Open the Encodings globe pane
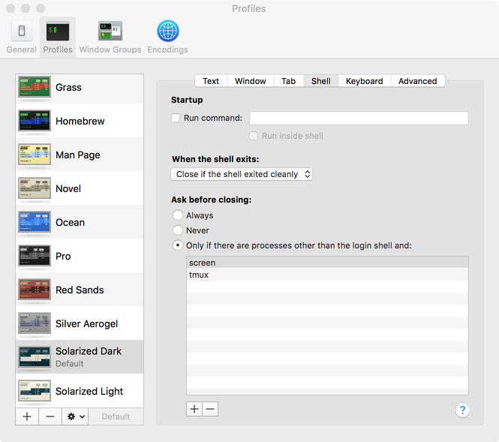This screenshot has width=499, height=442. point(168,37)
